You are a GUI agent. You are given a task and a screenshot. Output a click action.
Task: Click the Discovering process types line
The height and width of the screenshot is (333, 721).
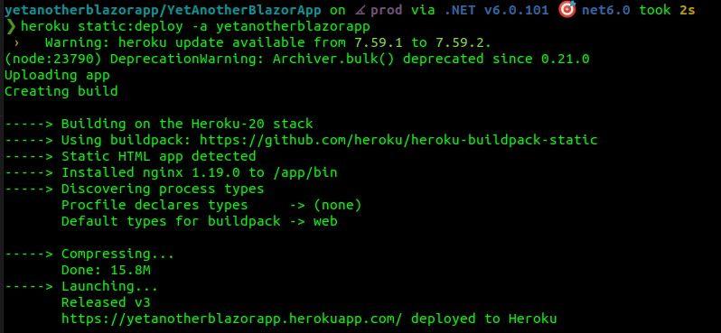135,189
